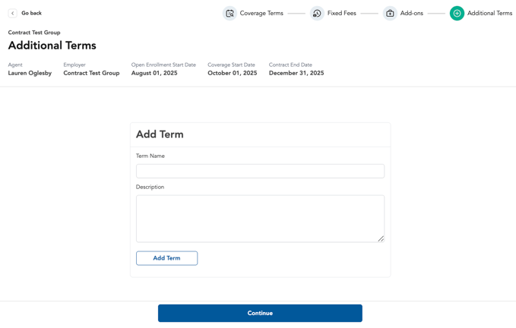Go to the Fixed Fees step label
Screen dimensions: 516x328
[341, 13]
